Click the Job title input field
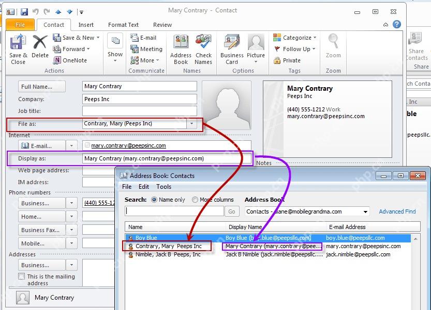431x310 pixels. click(x=139, y=111)
